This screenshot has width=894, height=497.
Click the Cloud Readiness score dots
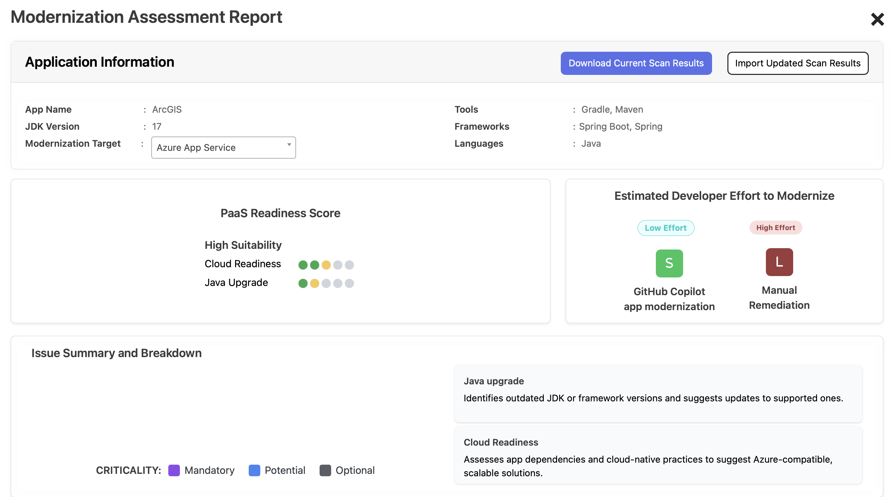(x=326, y=264)
